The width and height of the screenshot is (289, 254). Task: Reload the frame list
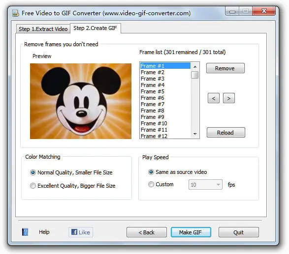coord(226,133)
